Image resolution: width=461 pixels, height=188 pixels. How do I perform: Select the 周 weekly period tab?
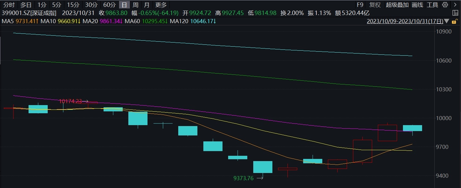pyautogui.click(x=135, y=5)
